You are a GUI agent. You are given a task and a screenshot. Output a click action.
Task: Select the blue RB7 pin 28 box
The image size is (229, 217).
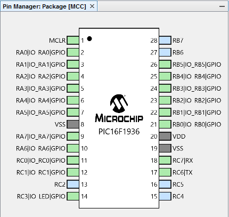(x=165, y=41)
